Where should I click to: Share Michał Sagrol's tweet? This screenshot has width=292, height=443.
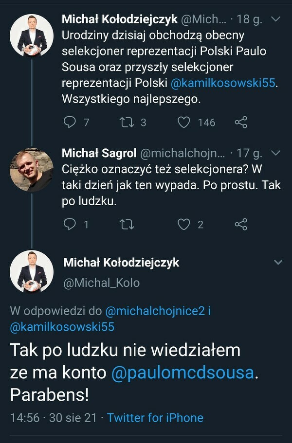click(241, 224)
